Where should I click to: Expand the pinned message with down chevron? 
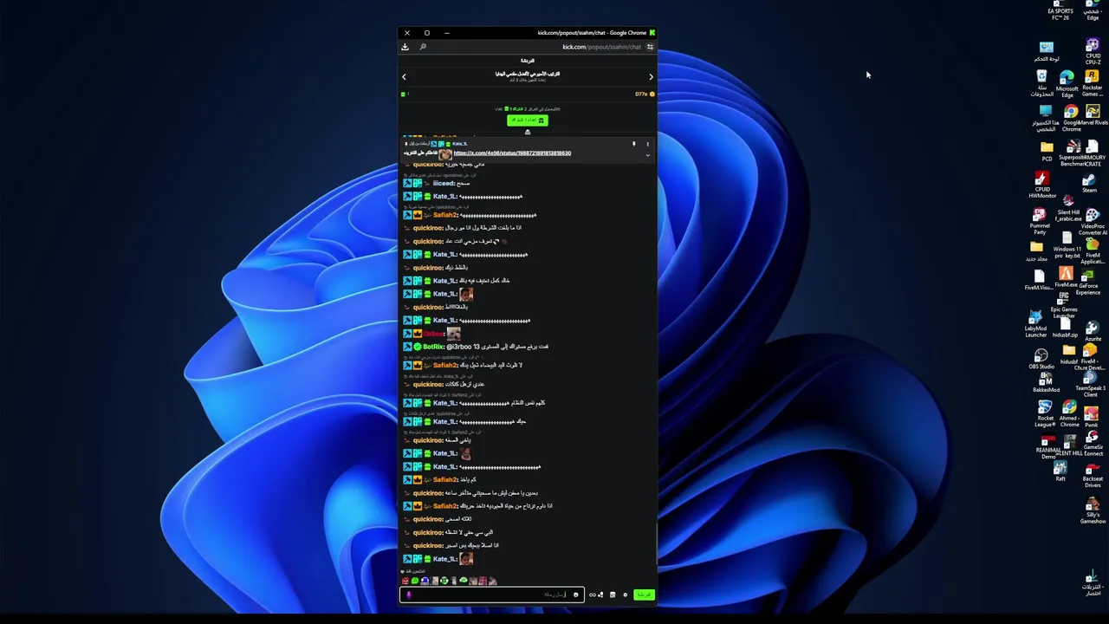(x=647, y=155)
